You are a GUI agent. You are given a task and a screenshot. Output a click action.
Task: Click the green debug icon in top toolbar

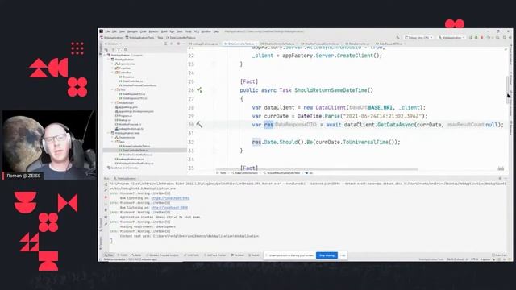pos(476,38)
